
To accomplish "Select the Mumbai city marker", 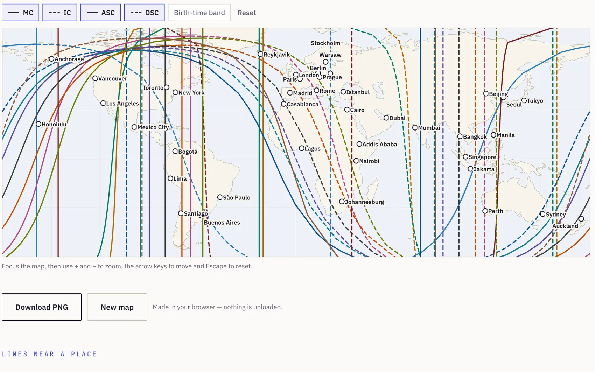I will [415, 128].
